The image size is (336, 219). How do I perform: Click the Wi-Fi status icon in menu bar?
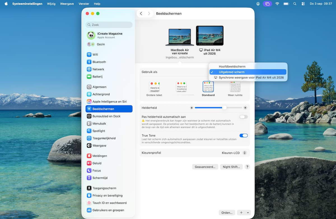click(277, 4)
